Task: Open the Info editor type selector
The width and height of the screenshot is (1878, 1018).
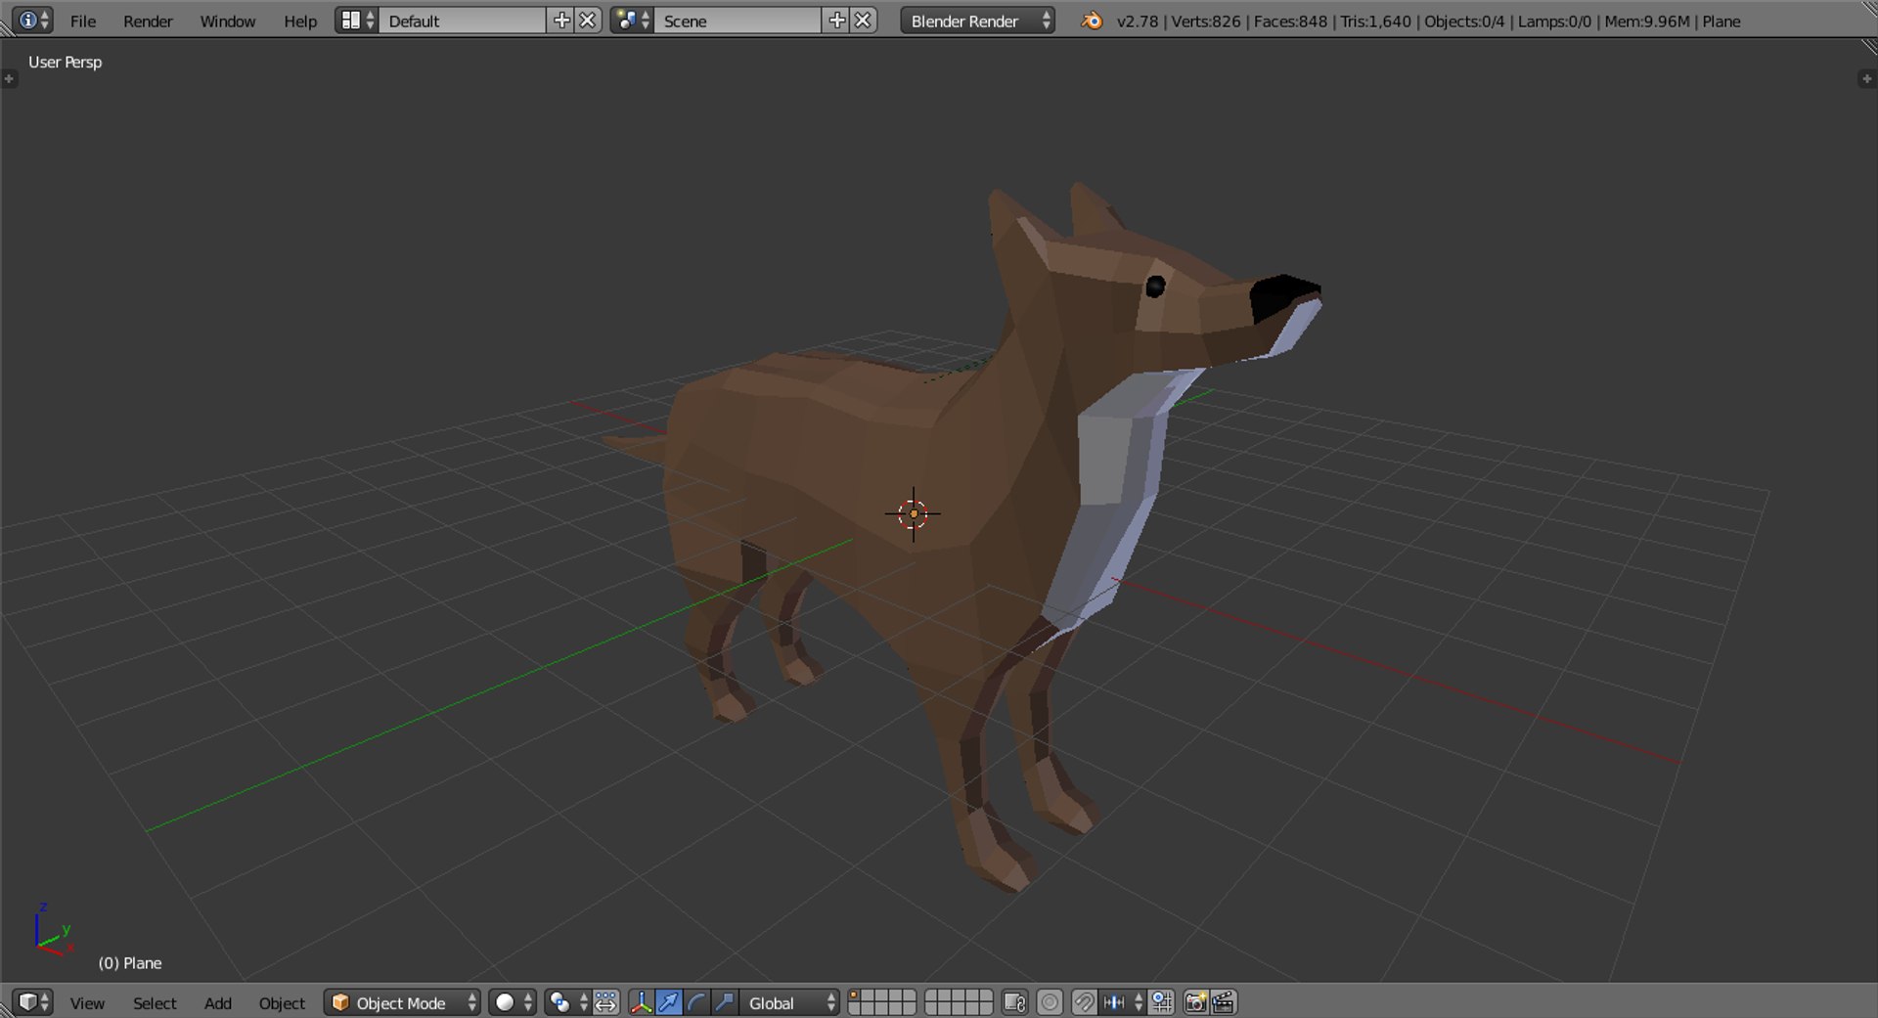Action: pyautogui.click(x=32, y=21)
